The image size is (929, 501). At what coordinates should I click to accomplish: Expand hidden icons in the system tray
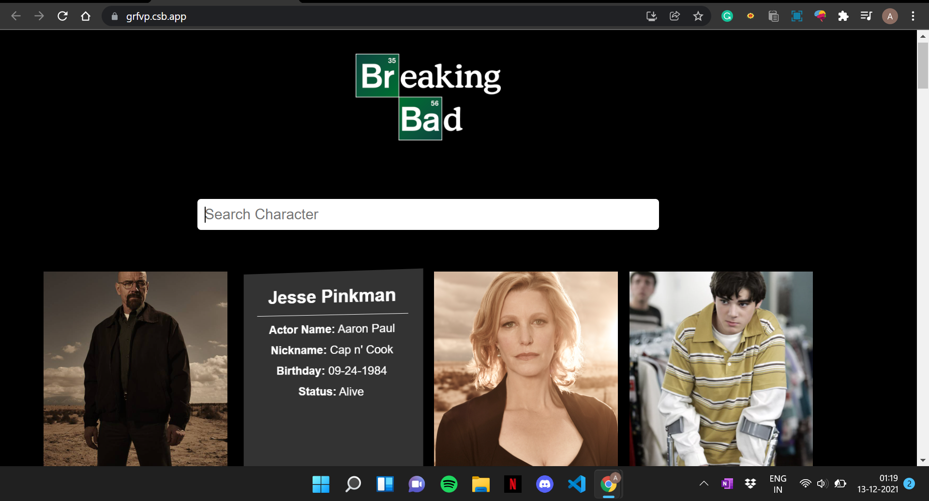[x=704, y=484]
